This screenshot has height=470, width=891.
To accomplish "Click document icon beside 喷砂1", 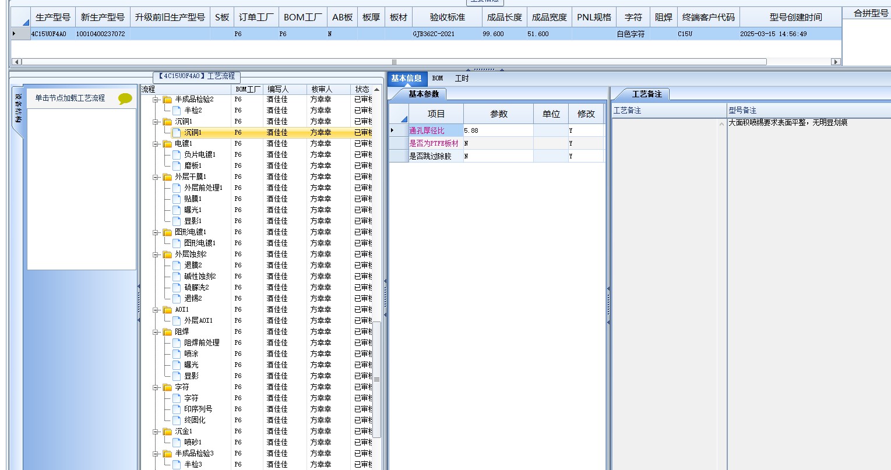I will point(177,442).
